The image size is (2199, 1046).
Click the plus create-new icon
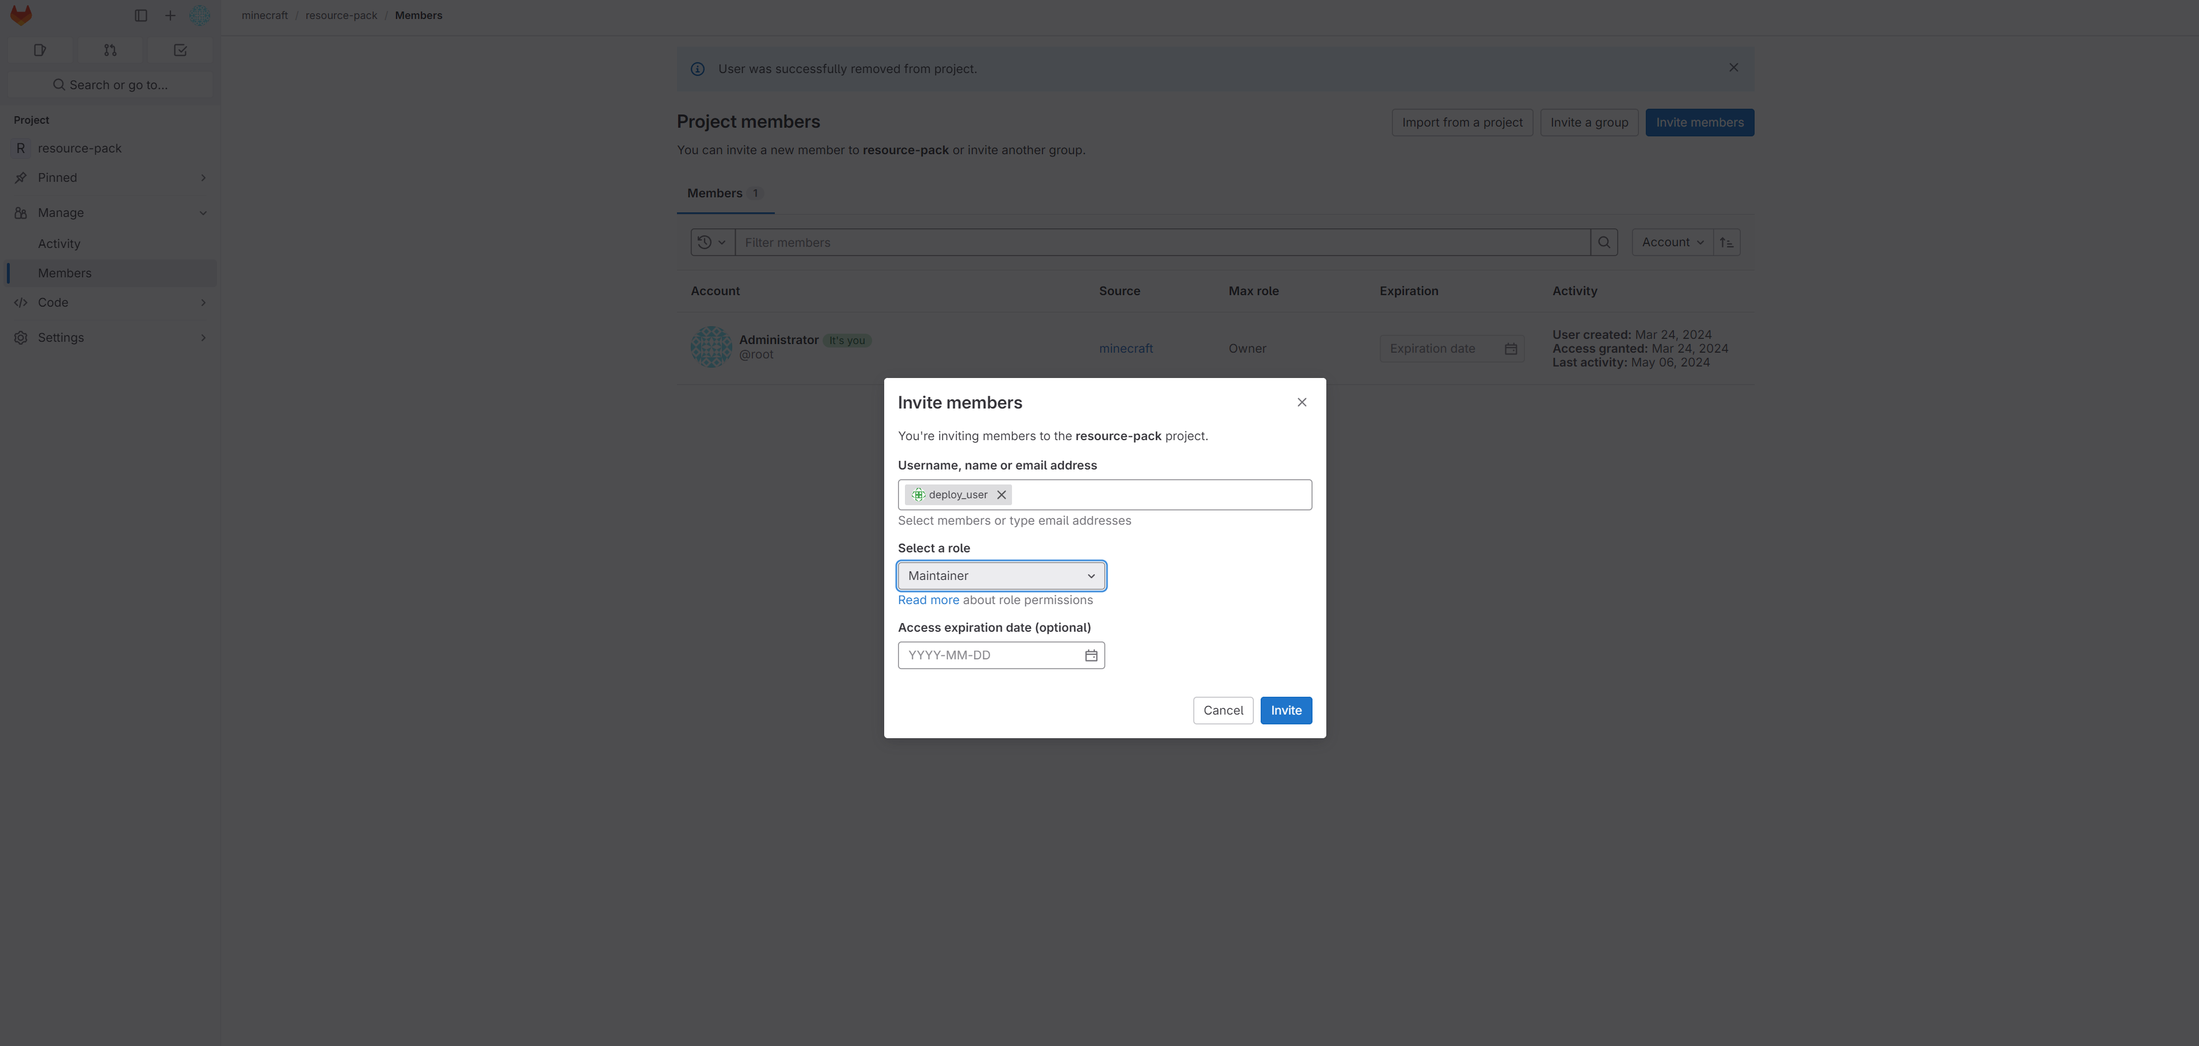[x=170, y=16]
